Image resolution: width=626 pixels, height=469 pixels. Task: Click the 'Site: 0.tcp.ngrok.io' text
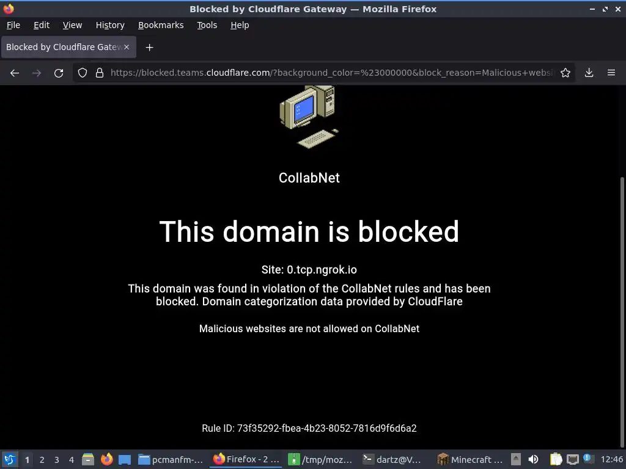[309, 269]
